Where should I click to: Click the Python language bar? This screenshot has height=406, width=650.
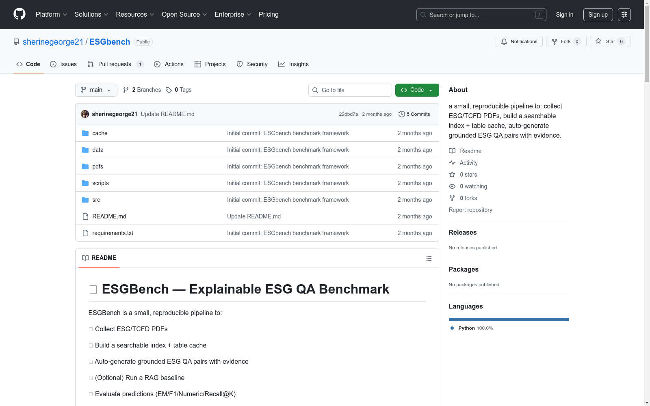click(x=509, y=320)
